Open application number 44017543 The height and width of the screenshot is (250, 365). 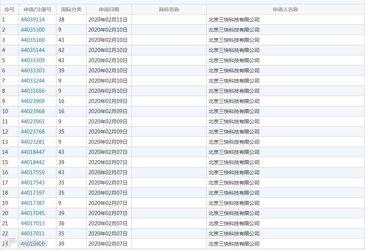click(x=33, y=182)
